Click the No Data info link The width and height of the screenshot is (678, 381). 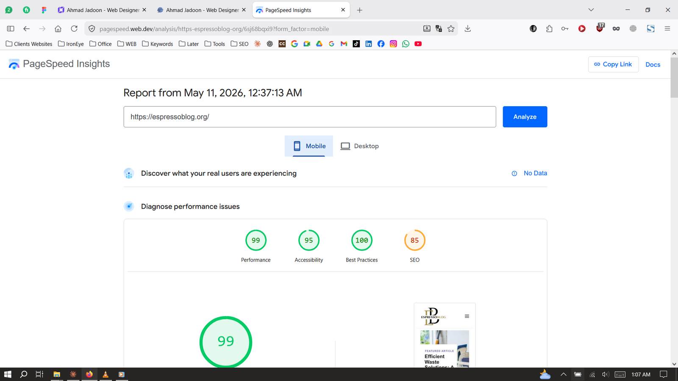click(x=529, y=173)
